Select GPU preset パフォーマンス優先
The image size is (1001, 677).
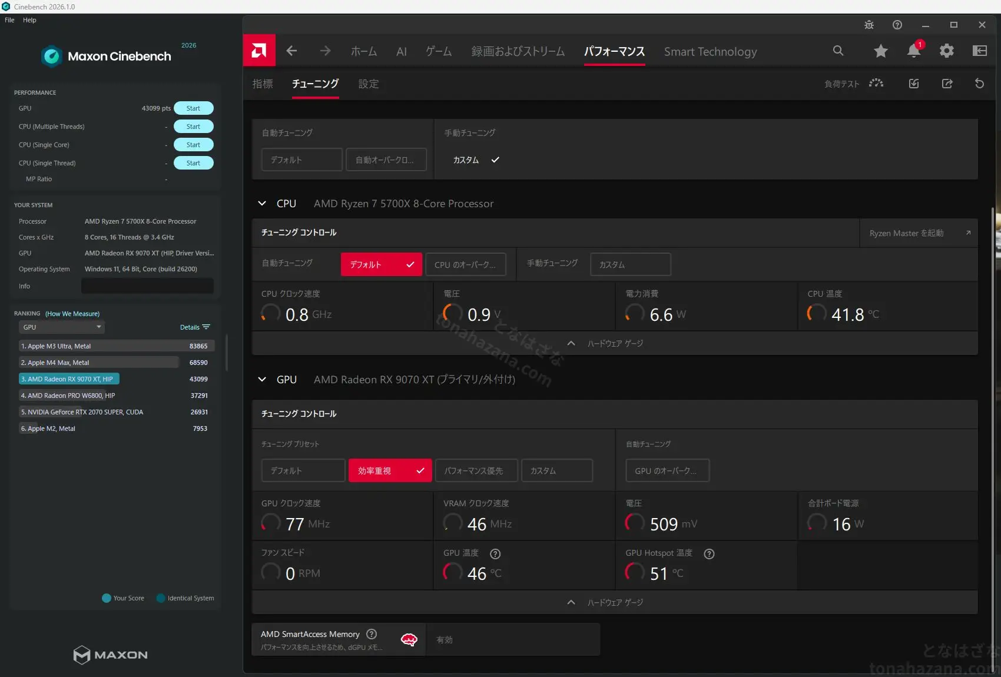[476, 470]
